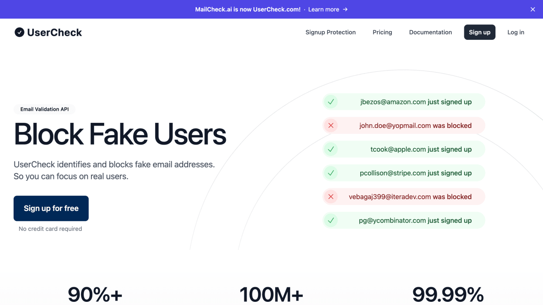Screen dimensions: 543x305
Task: Click the 90%+ statistic
Action: 95,295
